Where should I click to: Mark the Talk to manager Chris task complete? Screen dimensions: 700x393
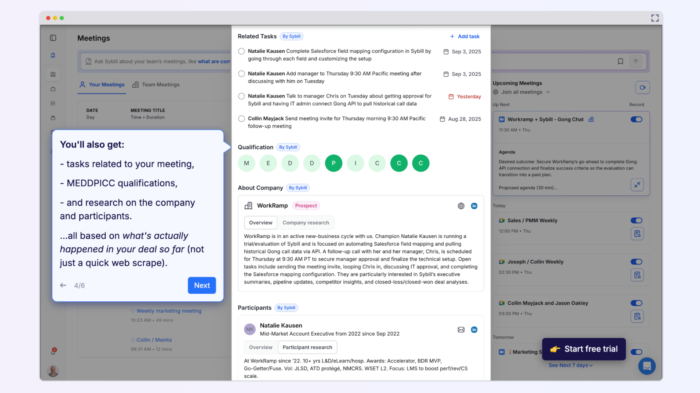(241, 96)
